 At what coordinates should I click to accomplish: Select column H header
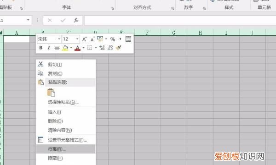200,33
